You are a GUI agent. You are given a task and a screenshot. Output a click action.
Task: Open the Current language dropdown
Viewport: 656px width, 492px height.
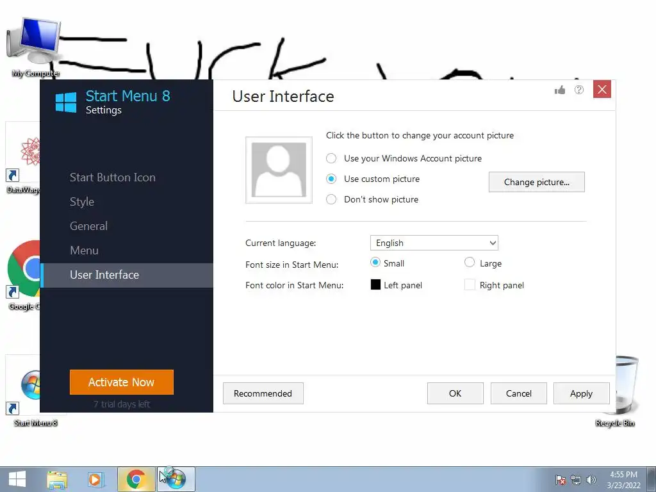click(x=434, y=243)
